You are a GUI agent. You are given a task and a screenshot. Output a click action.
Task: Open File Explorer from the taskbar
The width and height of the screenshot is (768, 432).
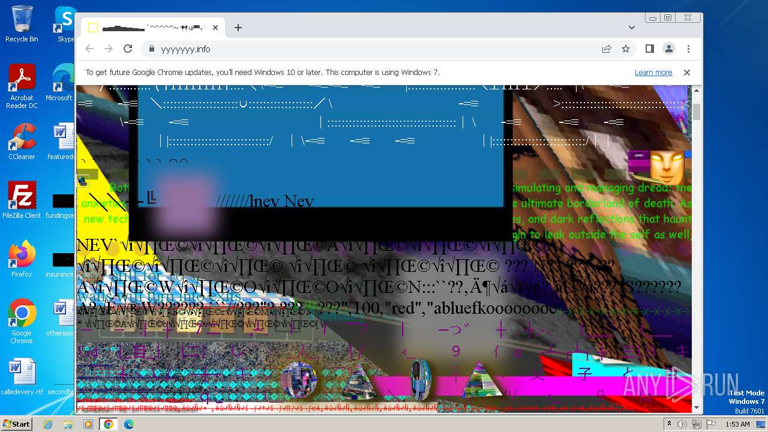pos(68,424)
